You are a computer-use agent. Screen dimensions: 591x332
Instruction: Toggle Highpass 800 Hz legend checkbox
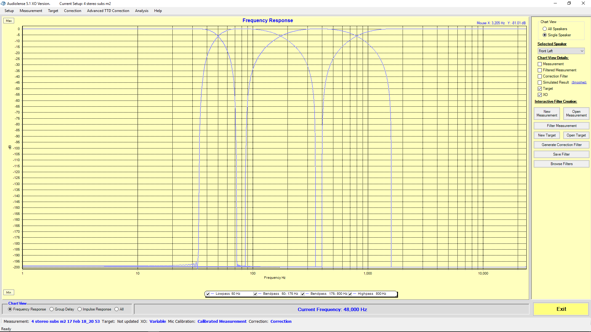tap(350, 294)
